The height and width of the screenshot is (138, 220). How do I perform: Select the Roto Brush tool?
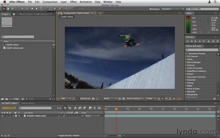point(61,9)
